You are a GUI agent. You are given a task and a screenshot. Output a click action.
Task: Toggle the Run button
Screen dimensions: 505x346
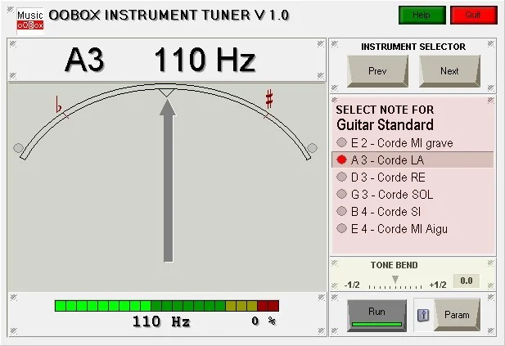pos(376,315)
